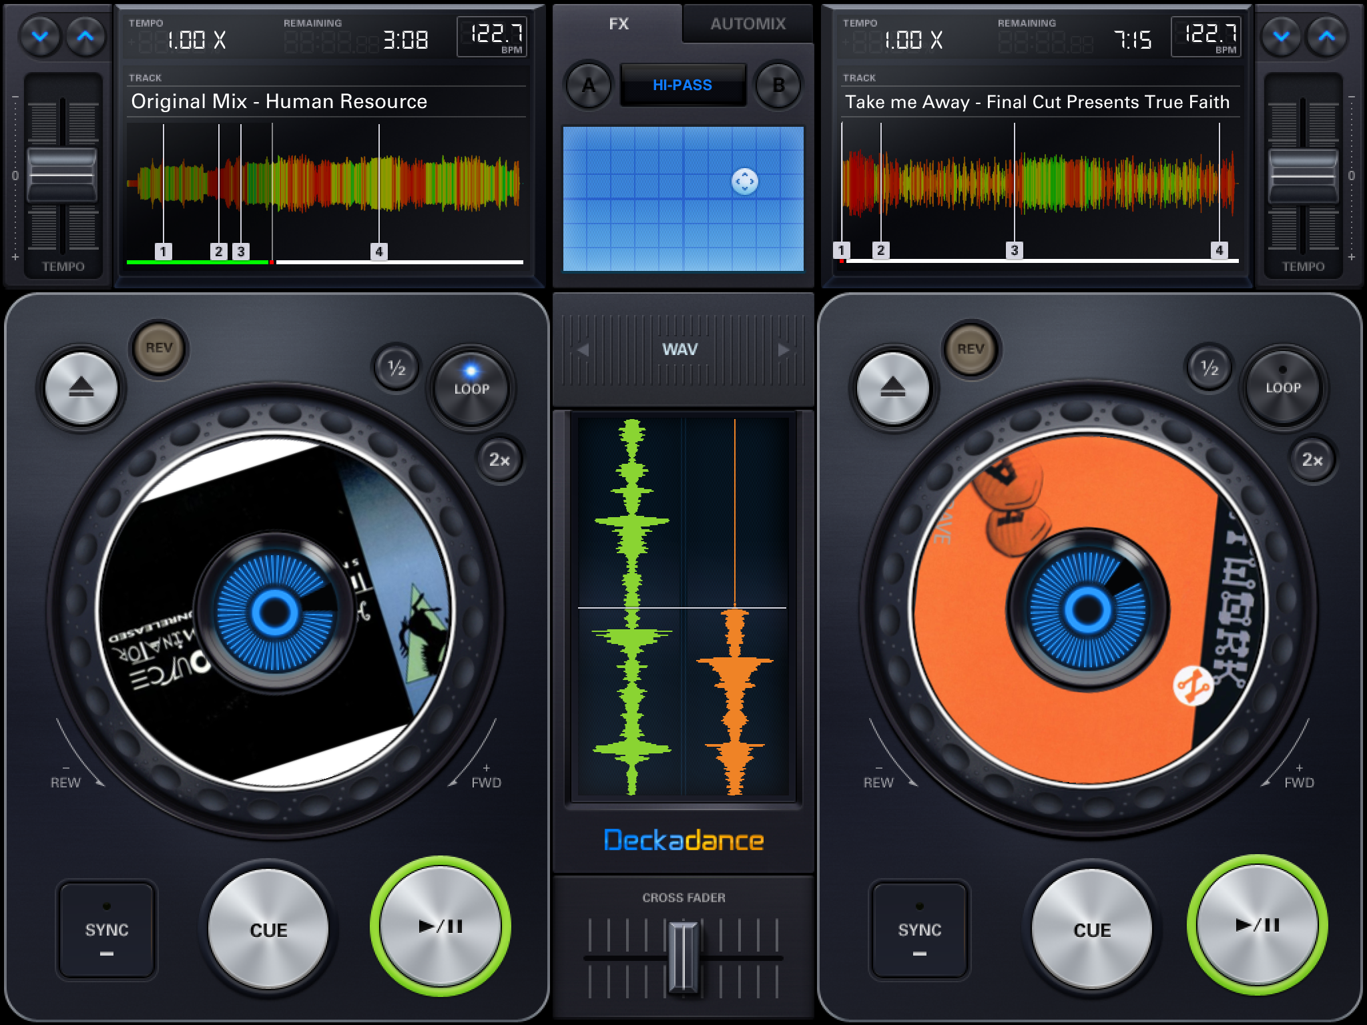Halve the loop length on right deck
Screen dimensions: 1367x1025
click(1209, 368)
